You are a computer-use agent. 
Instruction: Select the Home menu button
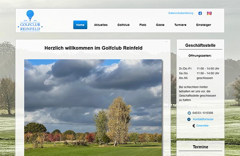pos(80,25)
